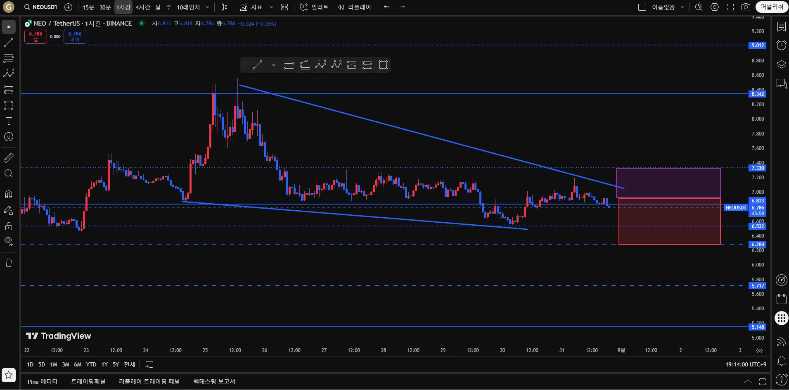Open the indicator favorites dropdown arrow
The width and height of the screenshot is (789, 390).
click(272, 7)
